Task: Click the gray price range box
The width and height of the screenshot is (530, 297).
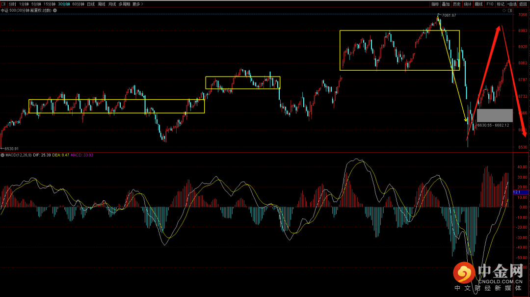Action: [495, 115]
